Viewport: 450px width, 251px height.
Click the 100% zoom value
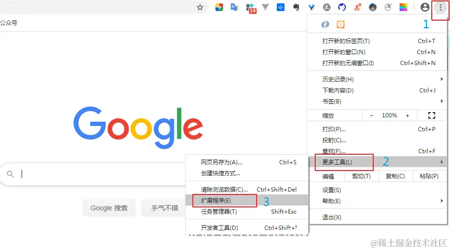point(390,115)
